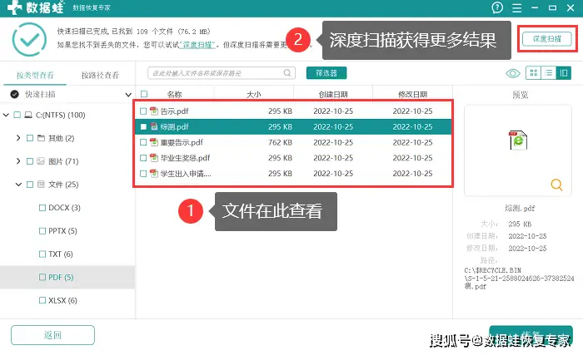Check the DOCX (3) checkbox
The height and width of the screenshot is (355, 583).
42,208
